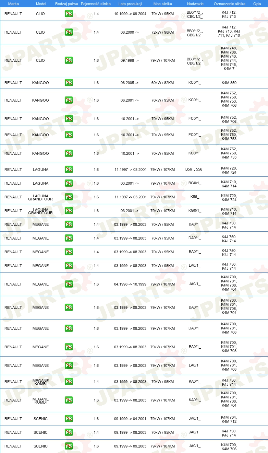This screenshot has width=268, height=453.
Task: Click the Marka column header
Action: click(x=13, y=4)
